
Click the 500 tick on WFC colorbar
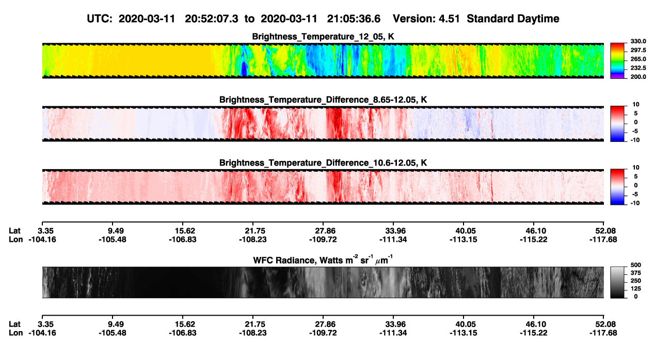[635, 265]
